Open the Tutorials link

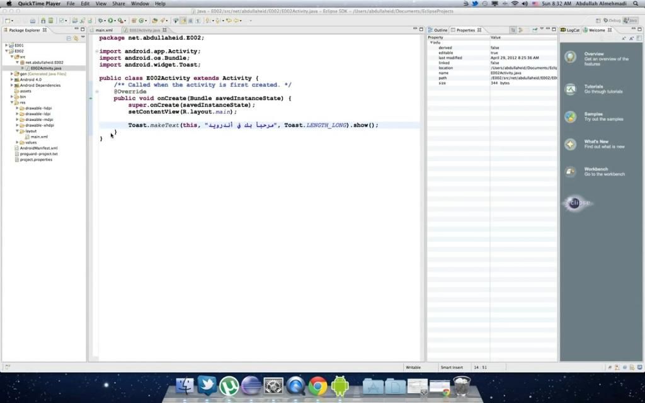593,86
